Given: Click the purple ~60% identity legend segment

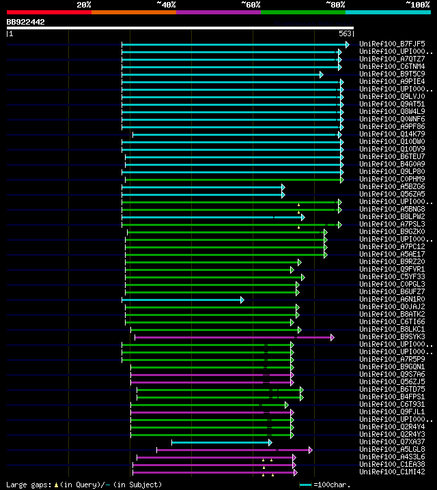Looking at the screenshot, I should coord(218,12).
